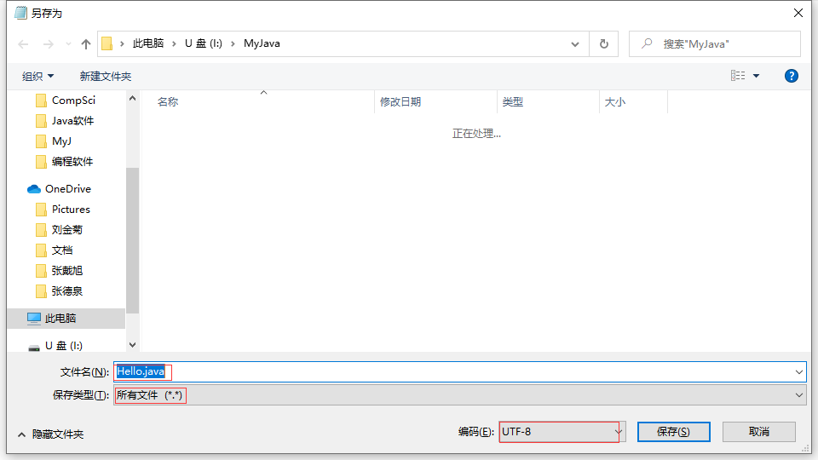Select 'MyJava' in the address path
The image size is (818, 460).
click(x=262, y=43)
